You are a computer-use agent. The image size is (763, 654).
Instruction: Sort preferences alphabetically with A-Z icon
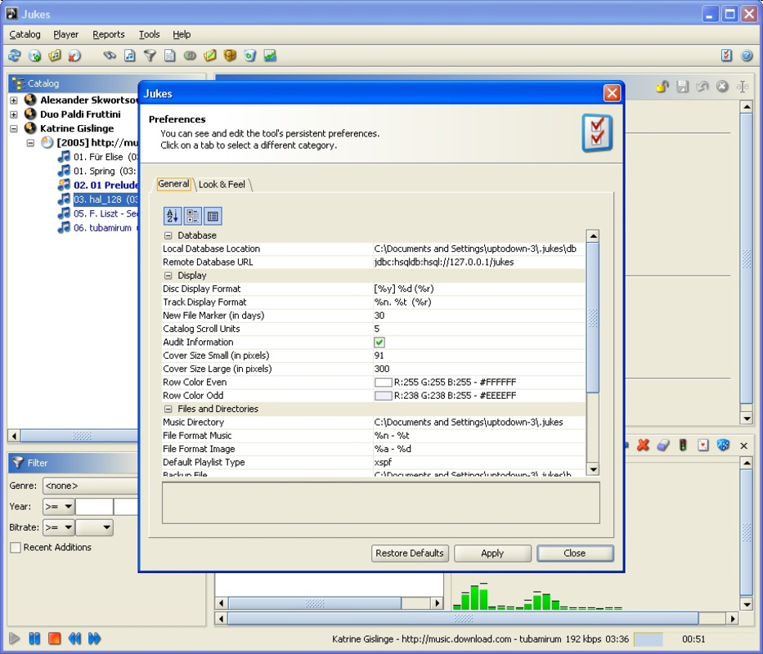tap(173, 216)
